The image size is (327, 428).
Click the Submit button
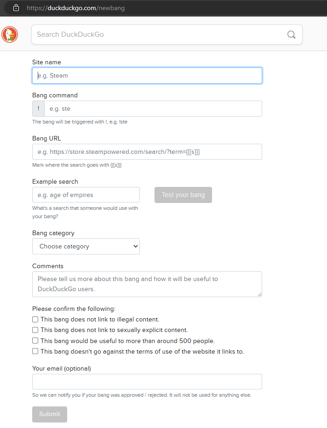[x=49, y=414]
